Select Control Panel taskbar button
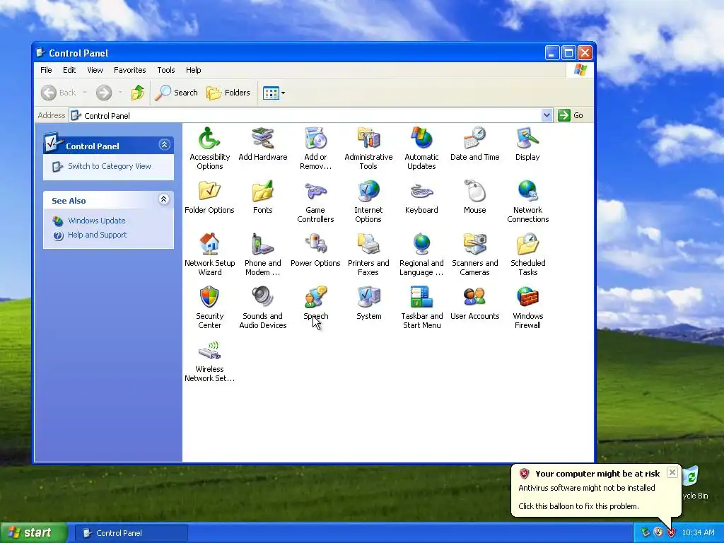This screenshot has height=543, width=724. (131, 533)
